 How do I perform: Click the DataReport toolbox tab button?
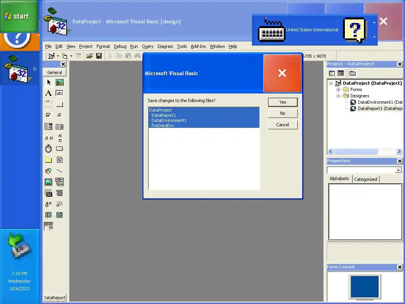(55, 298)
